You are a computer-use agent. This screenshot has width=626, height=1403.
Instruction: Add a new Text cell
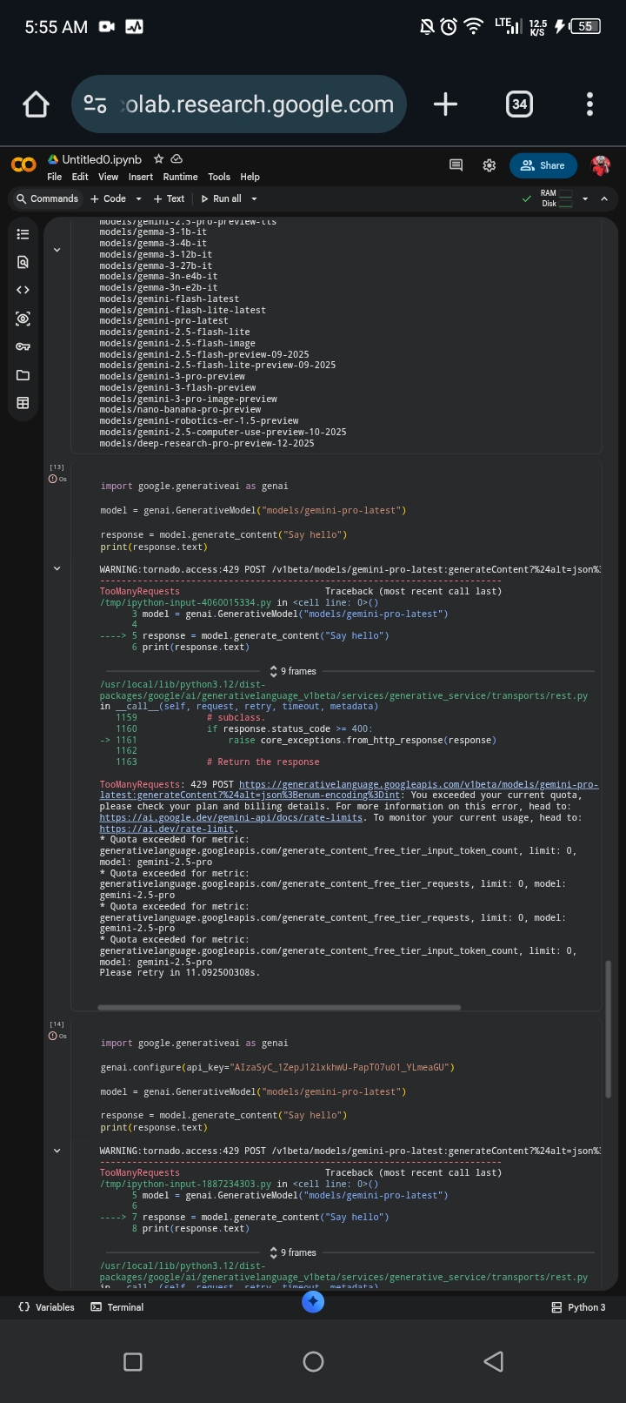pos(169,198)
